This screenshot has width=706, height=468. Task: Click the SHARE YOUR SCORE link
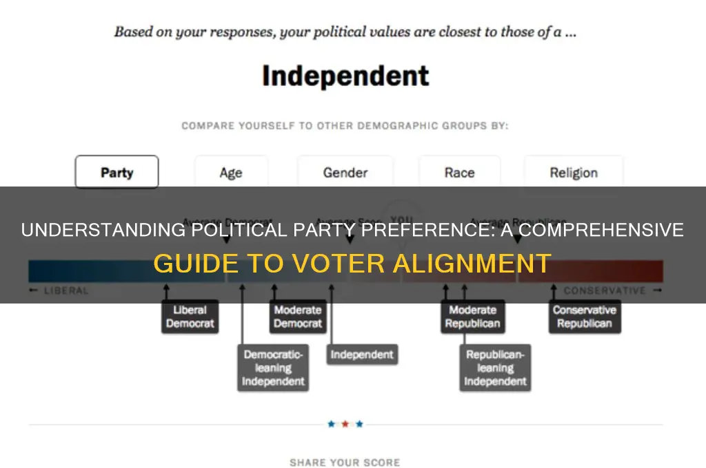(x=345, y=462)
